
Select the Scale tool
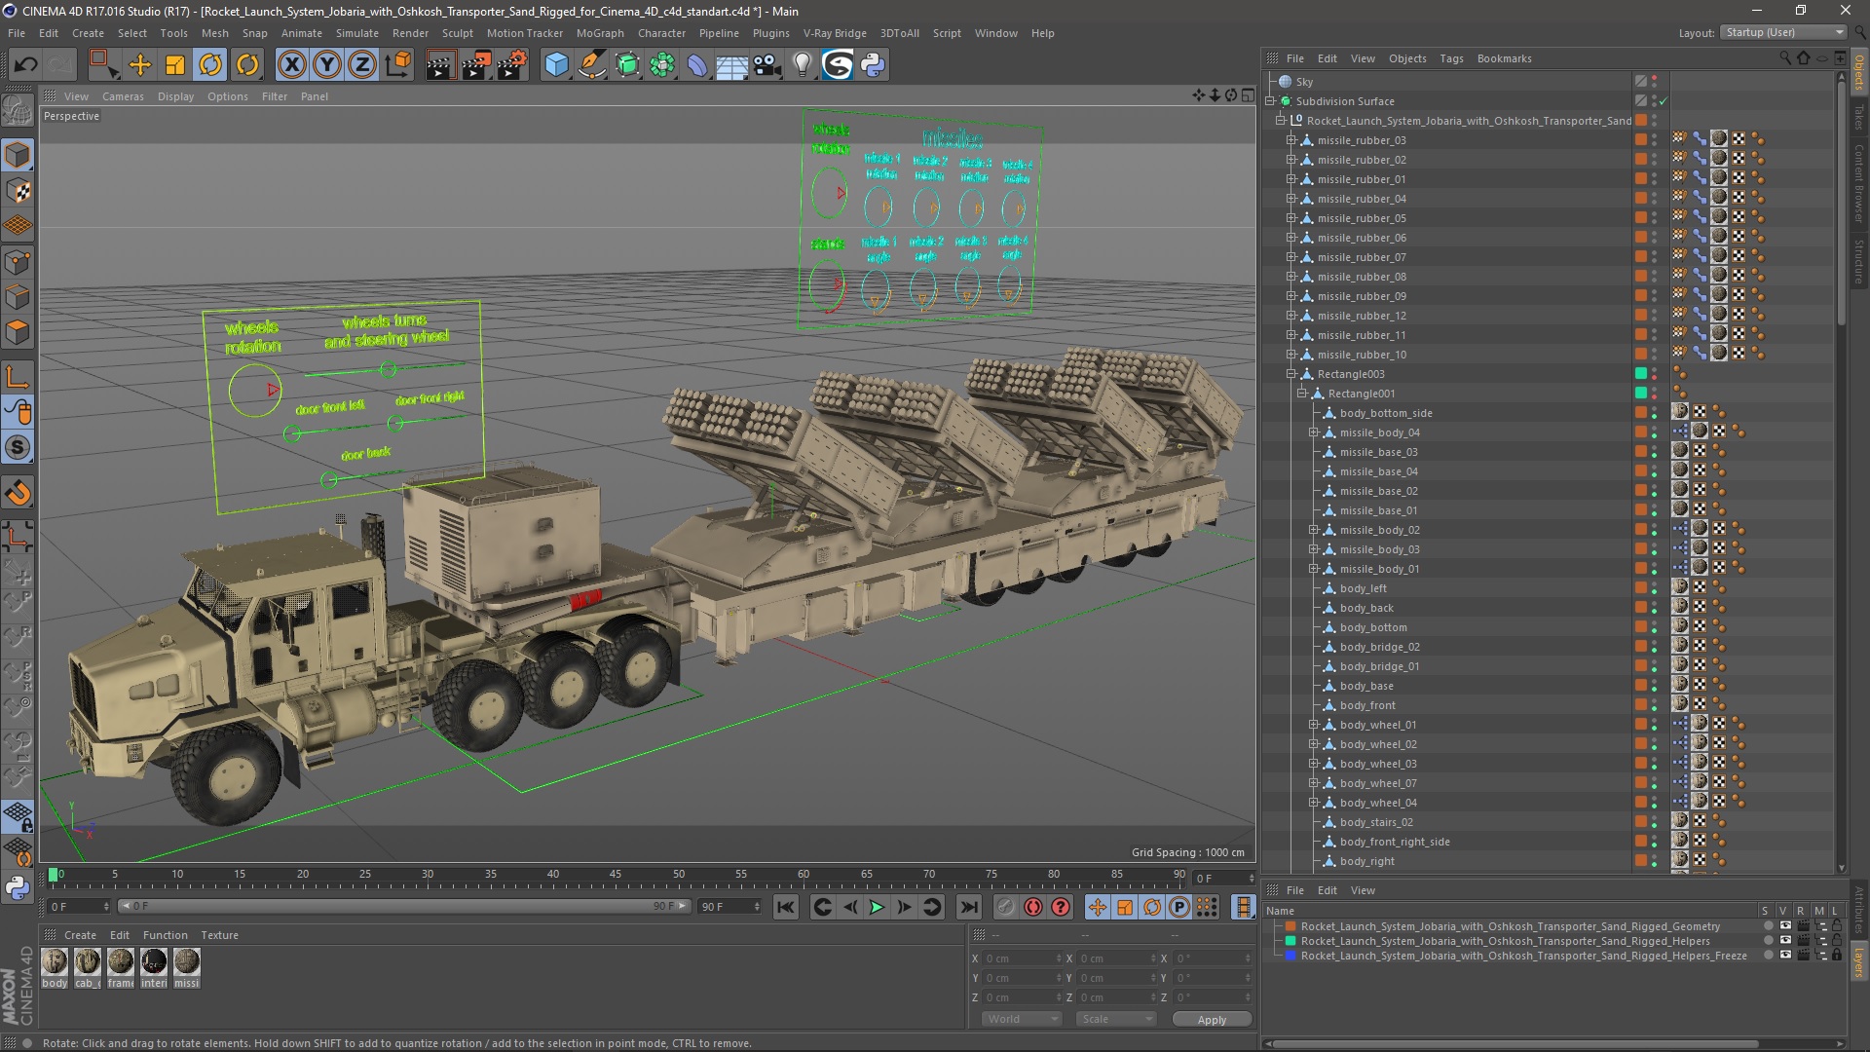pos(175,65)
